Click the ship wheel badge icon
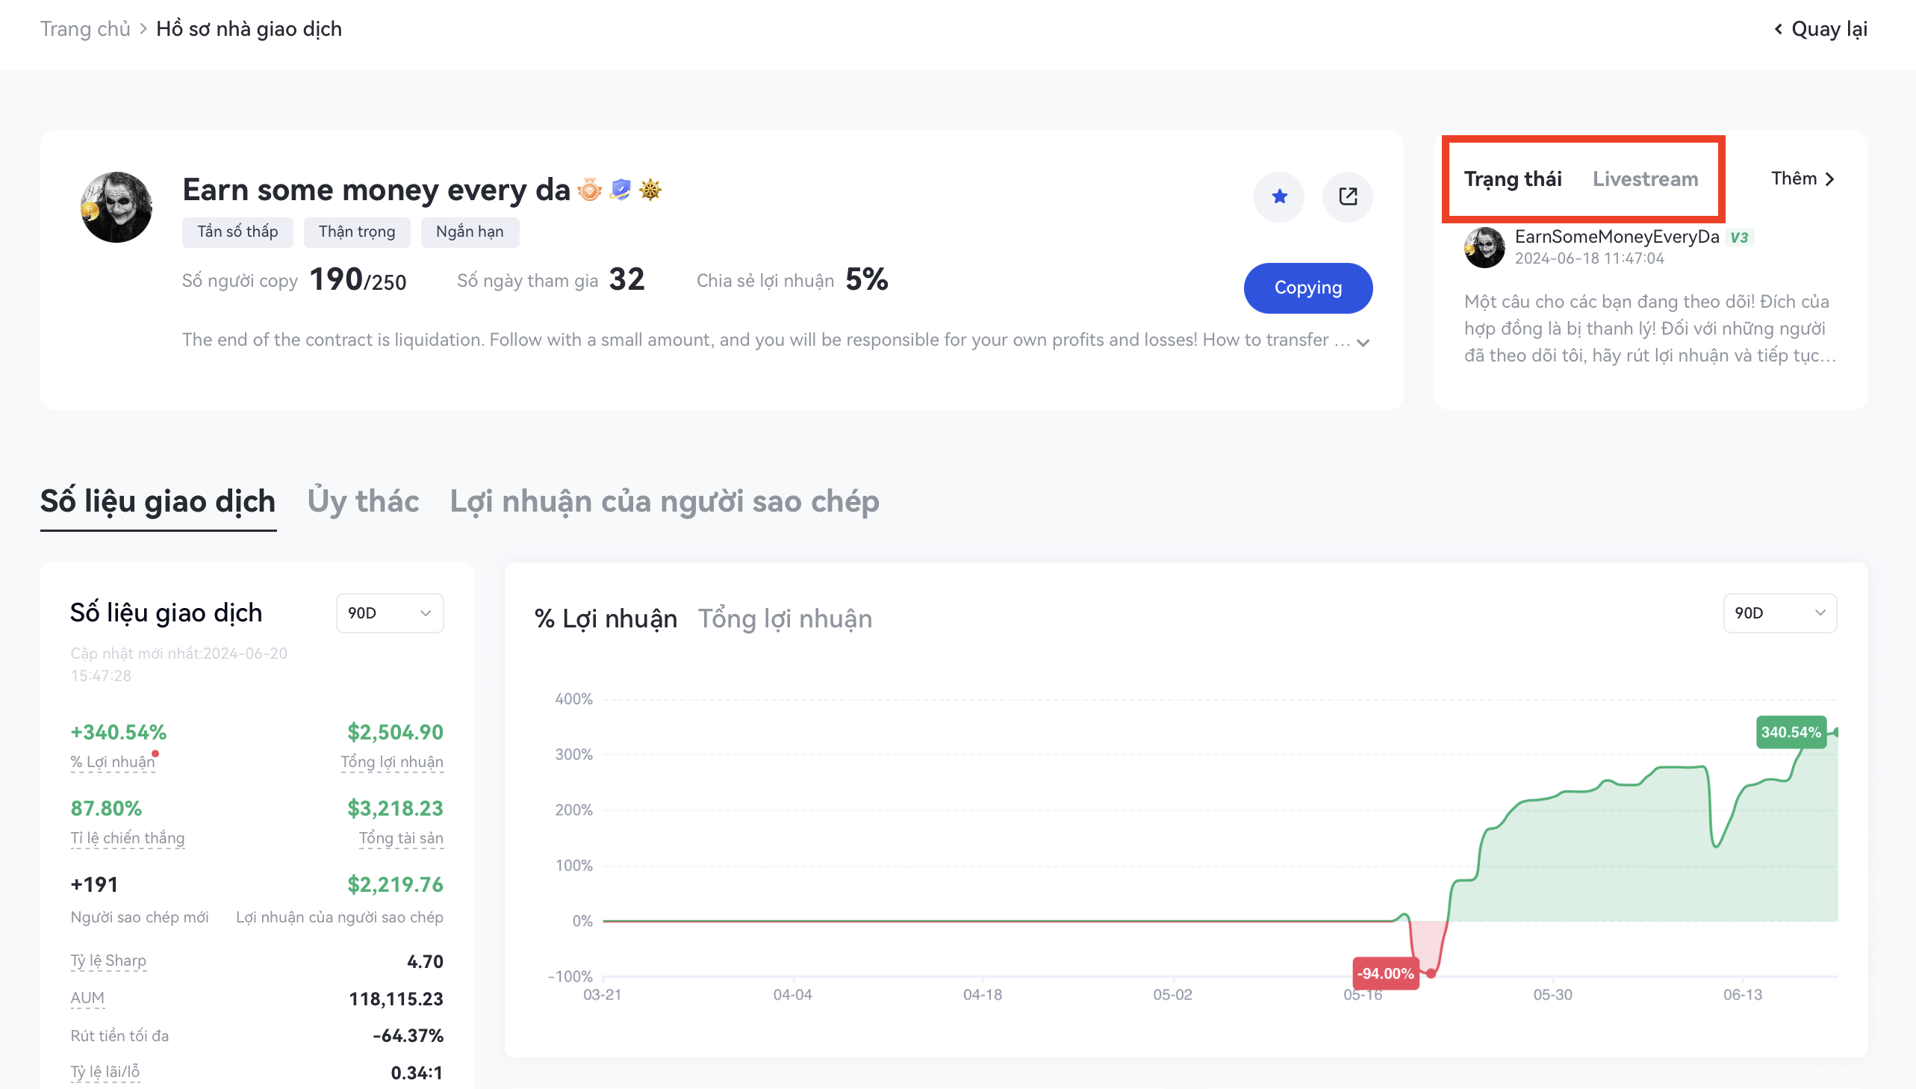Image resolution: width=1916 pixels, height=1089 pixels. (650, 190)
